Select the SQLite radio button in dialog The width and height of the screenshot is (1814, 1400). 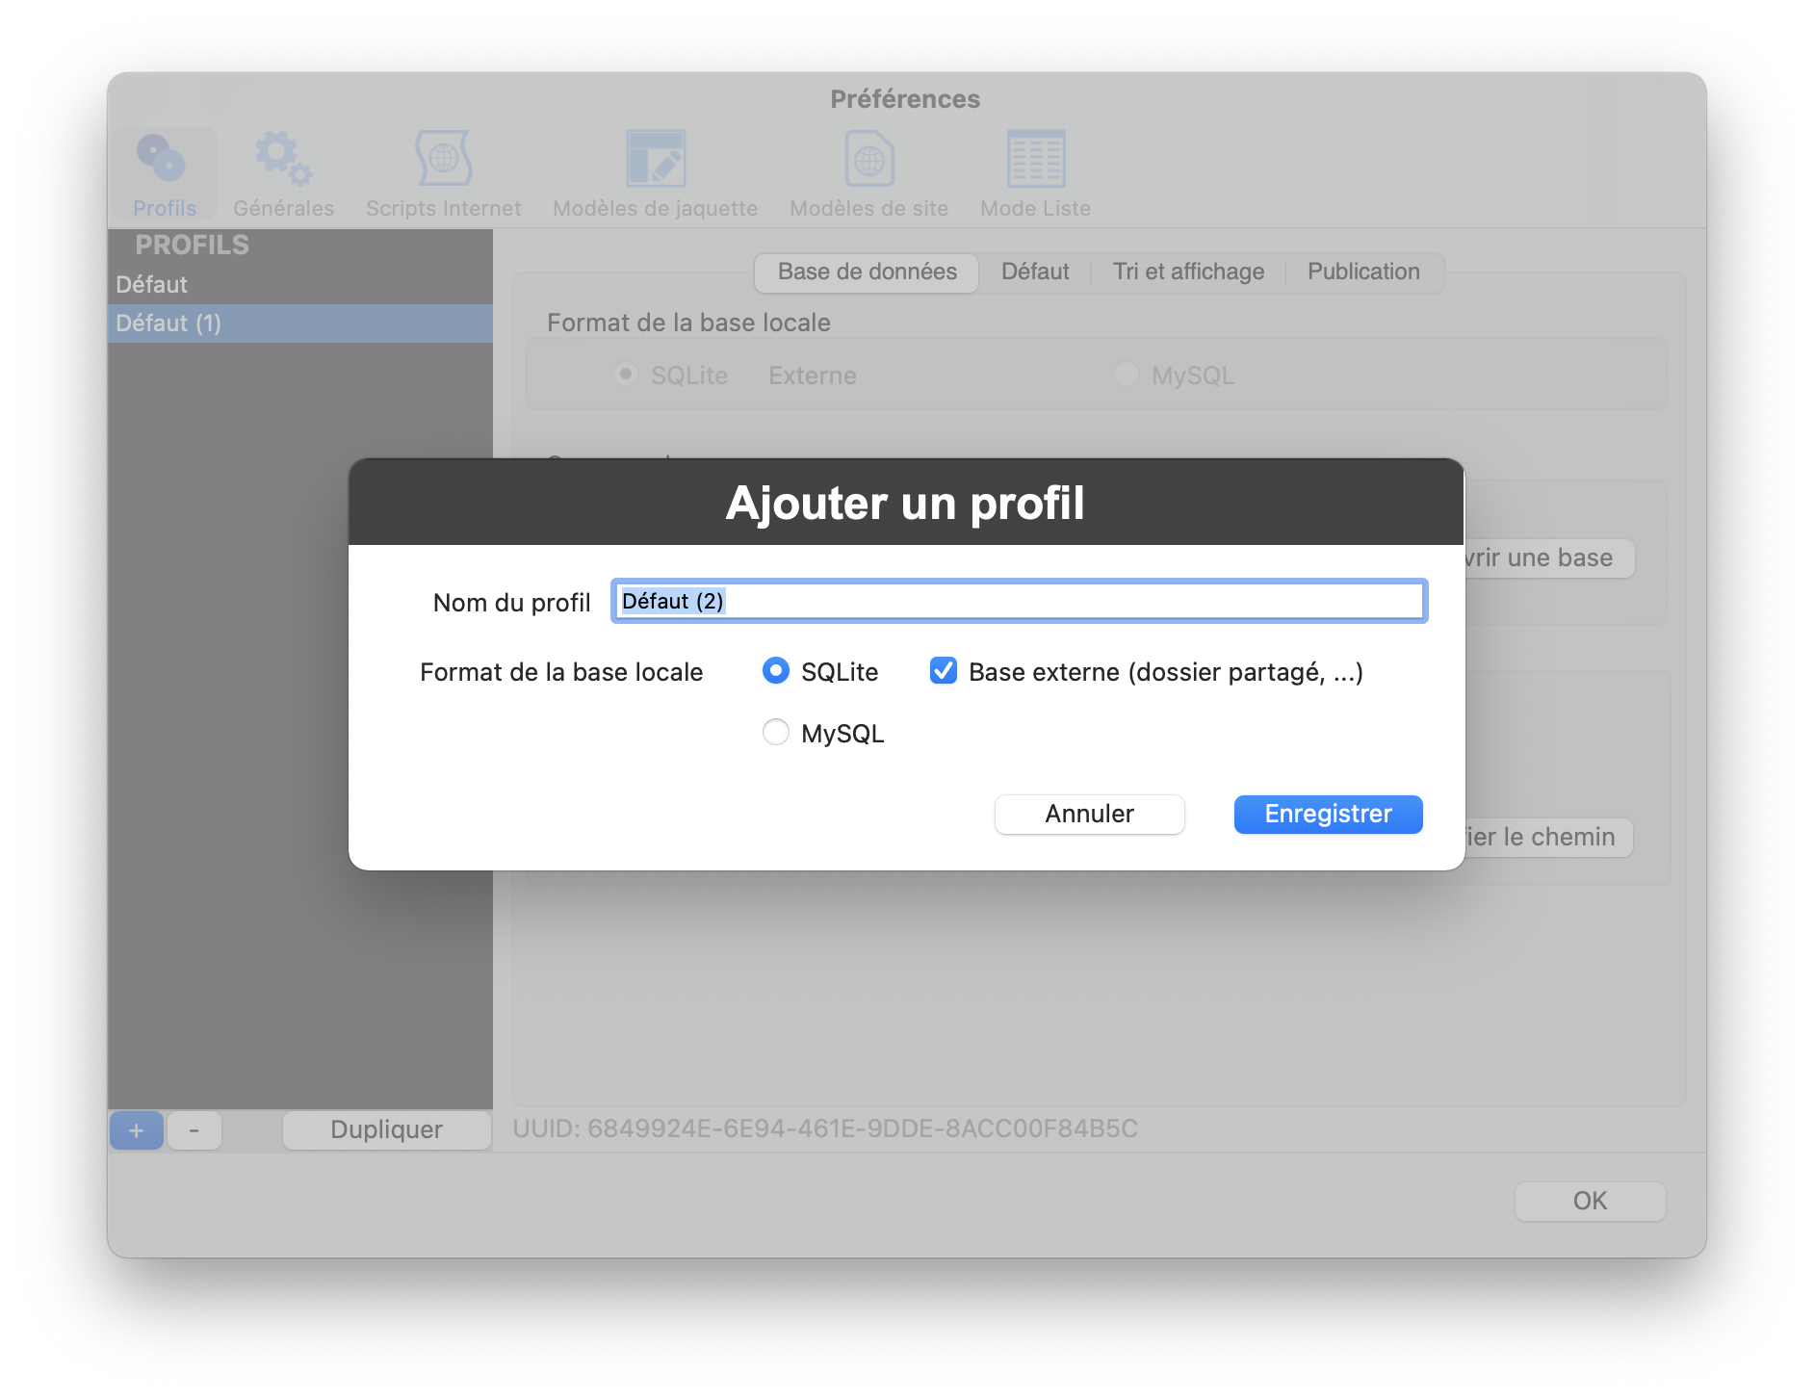(x=776, y=671)
